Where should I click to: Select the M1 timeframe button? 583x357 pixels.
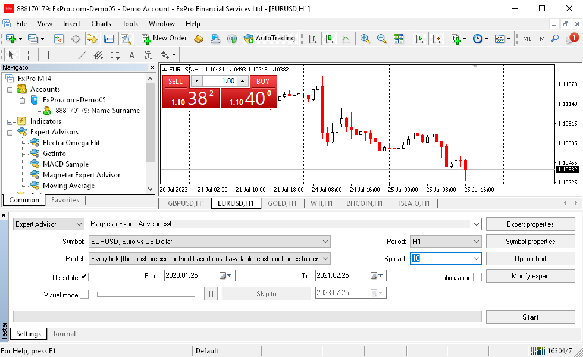tap(527, 39)
